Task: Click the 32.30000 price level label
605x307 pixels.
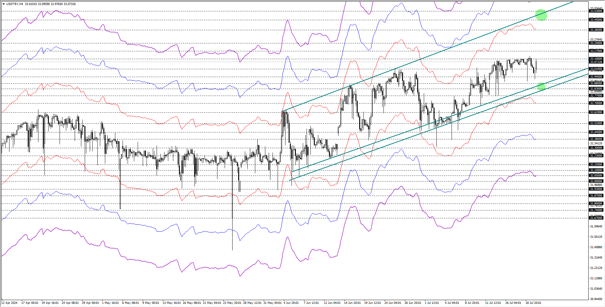Action: tap(596, 148)
